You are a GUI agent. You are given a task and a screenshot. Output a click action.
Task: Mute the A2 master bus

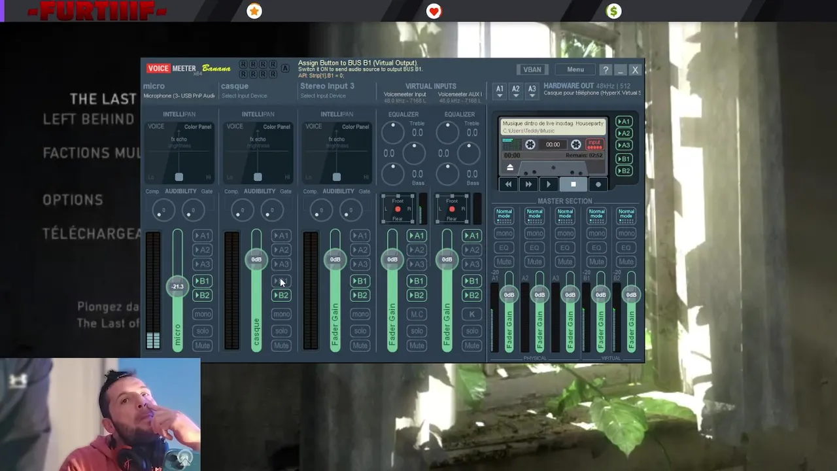point(535,262)
